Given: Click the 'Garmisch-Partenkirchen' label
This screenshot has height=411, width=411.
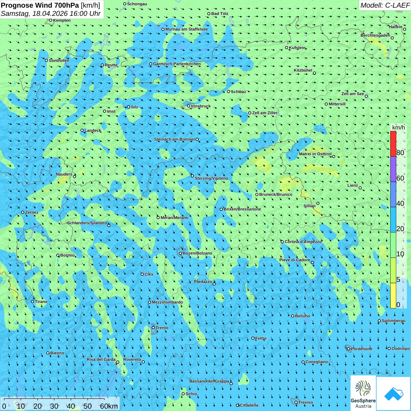Looking at the screenshot, I should click(177, 64).
